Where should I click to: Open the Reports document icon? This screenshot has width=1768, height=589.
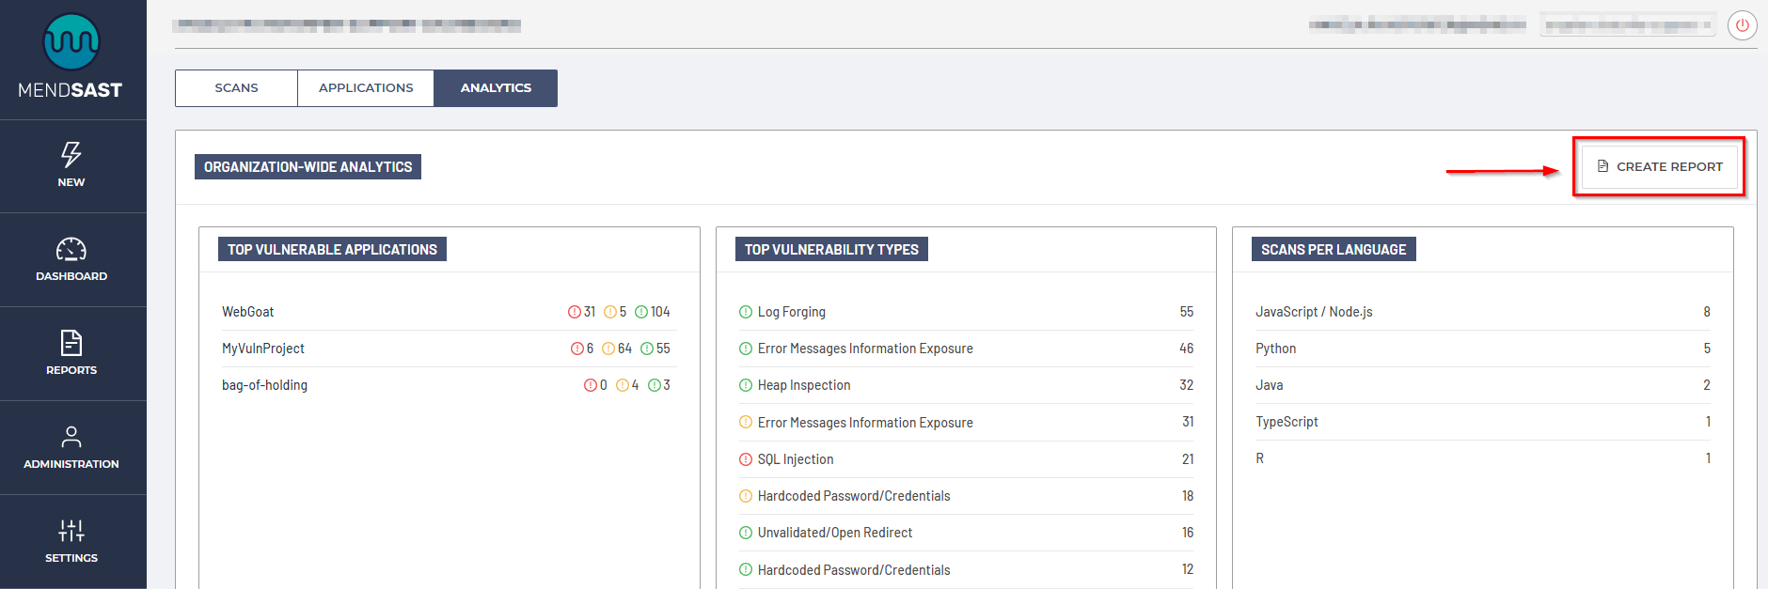[71, 343]
